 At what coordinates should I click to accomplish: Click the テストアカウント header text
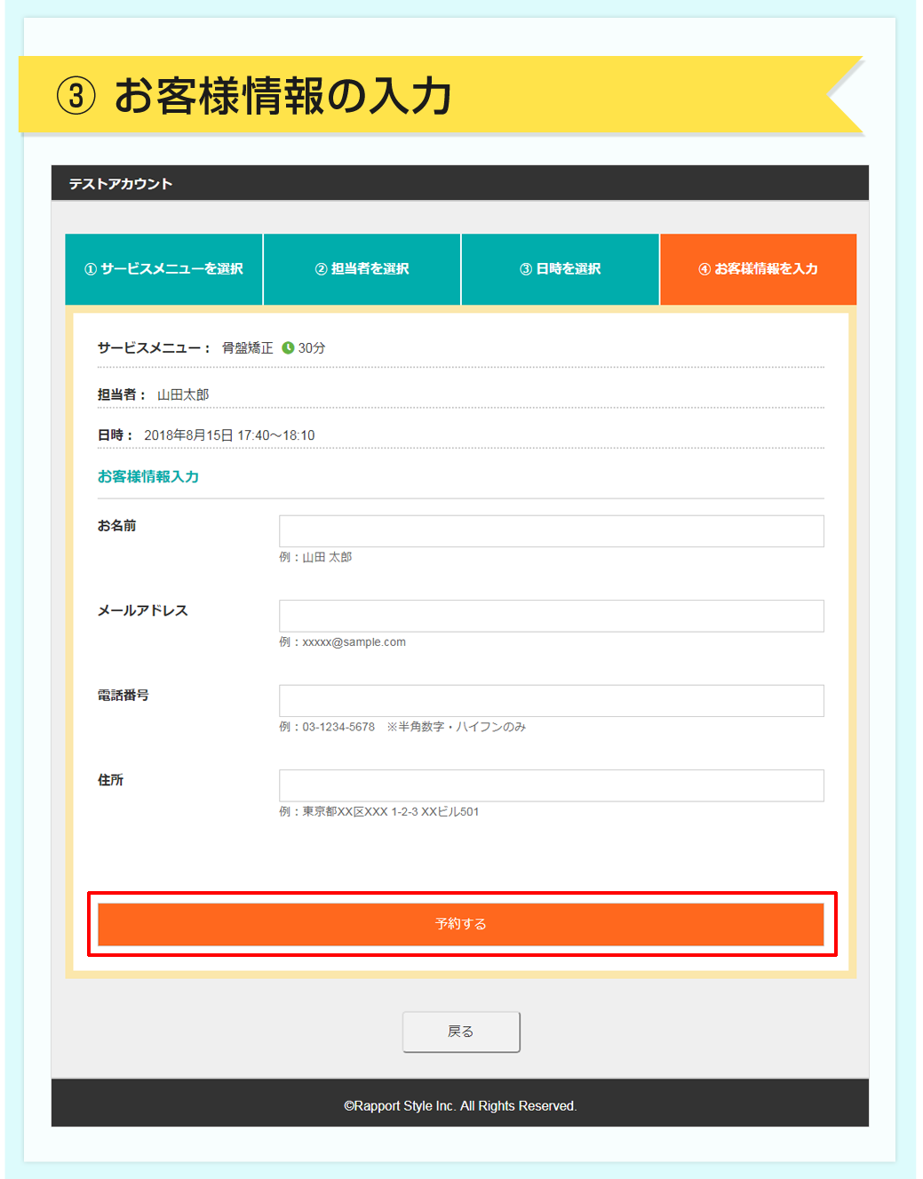coord(121,184)
